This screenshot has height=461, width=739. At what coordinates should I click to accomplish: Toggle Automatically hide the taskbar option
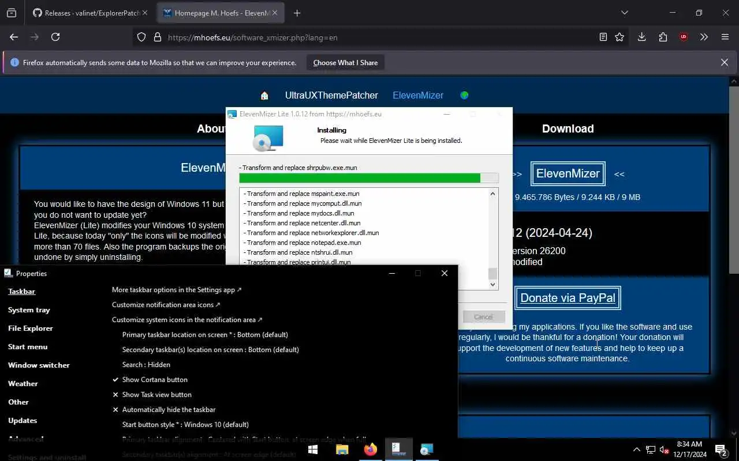tap(164, 410)
